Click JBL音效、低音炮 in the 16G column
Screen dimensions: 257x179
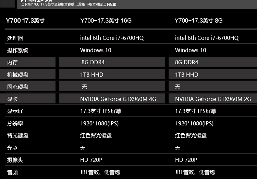(x=100, y=172)
